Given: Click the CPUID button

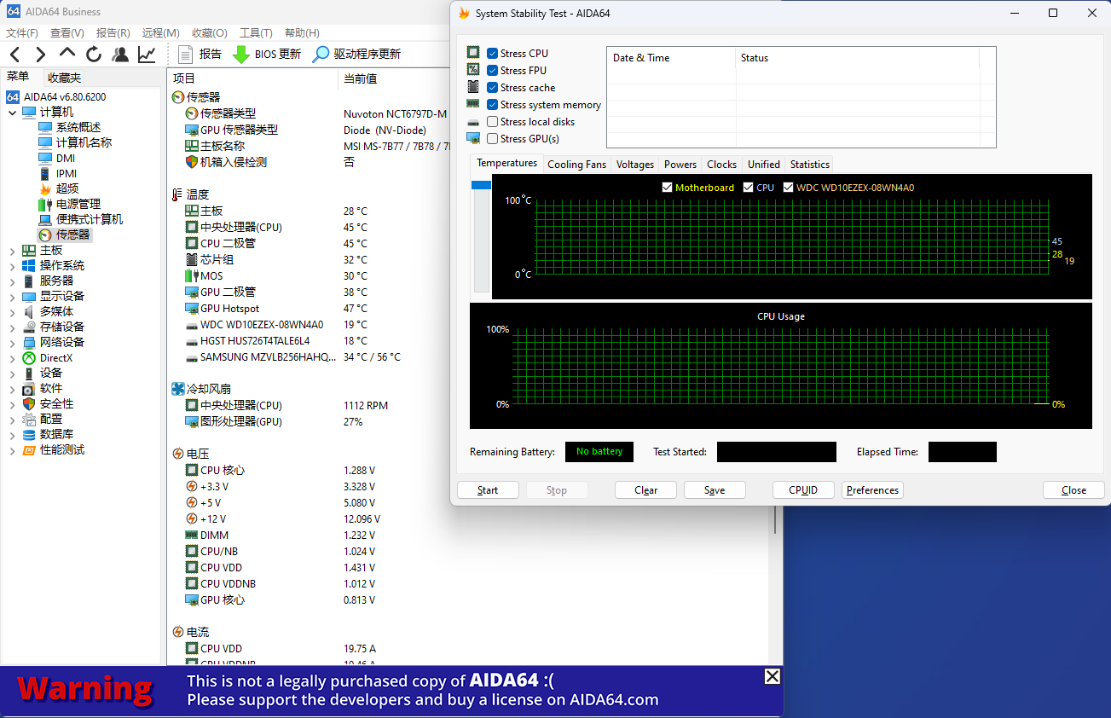Looking at the screenshot, I should click(803, 490).
